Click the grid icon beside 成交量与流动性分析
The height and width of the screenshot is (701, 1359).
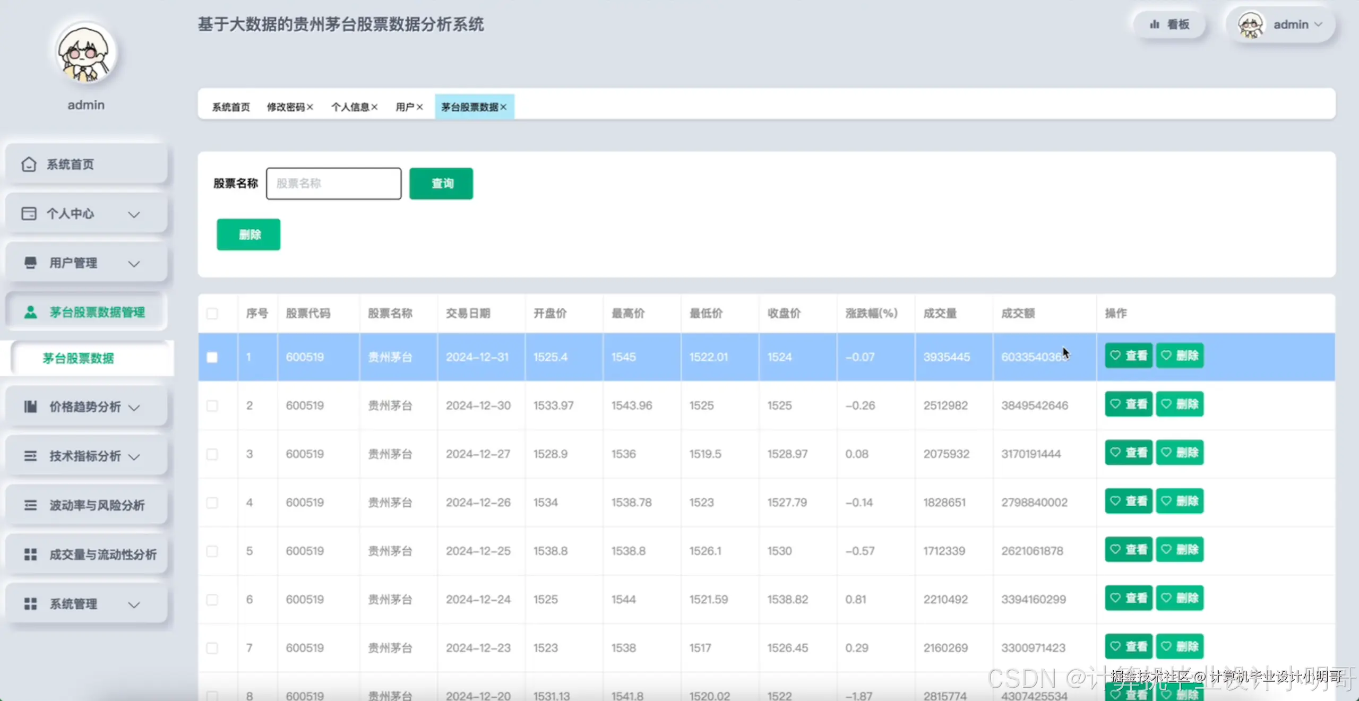[30, 555]
